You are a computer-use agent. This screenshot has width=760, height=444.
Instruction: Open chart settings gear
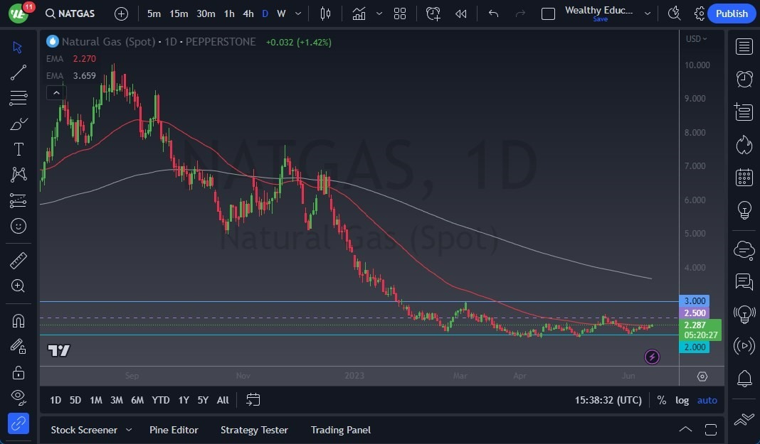pyautogui.click(x=700, y=13)
